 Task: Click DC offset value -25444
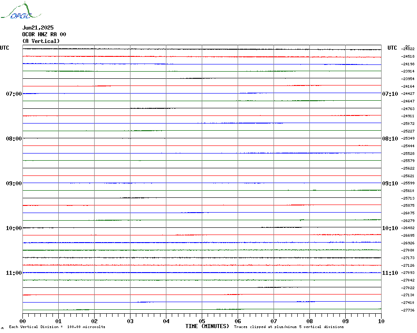[408, 146]
